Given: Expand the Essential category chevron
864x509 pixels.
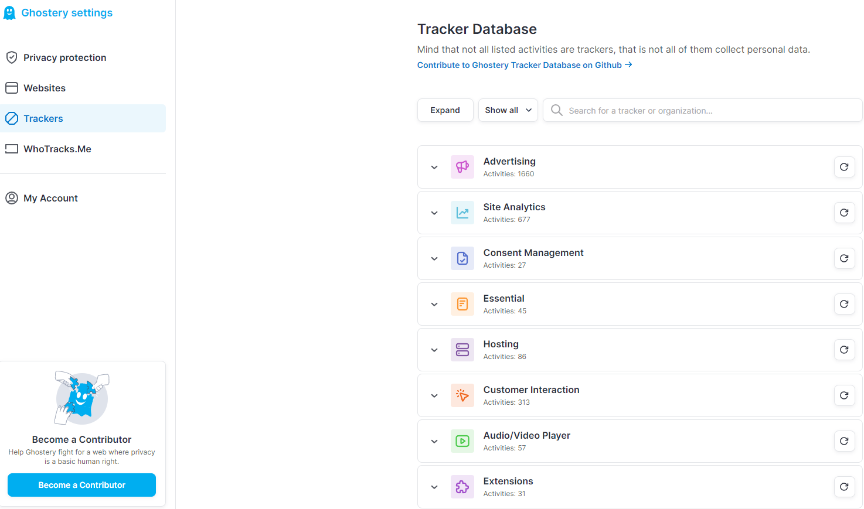Looking at the screenshot, I should click(x=434, y=305).
